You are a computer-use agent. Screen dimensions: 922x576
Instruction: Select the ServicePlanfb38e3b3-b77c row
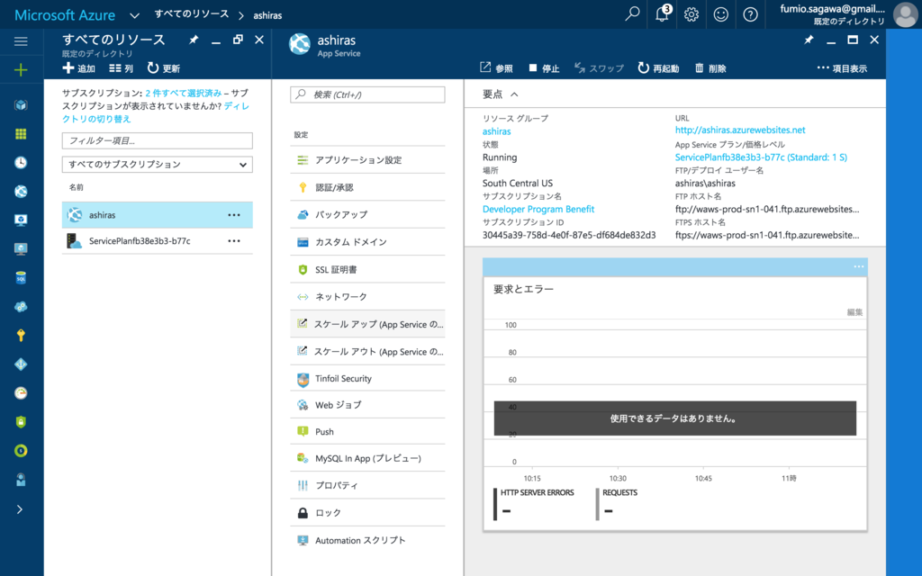click(157, 241)
